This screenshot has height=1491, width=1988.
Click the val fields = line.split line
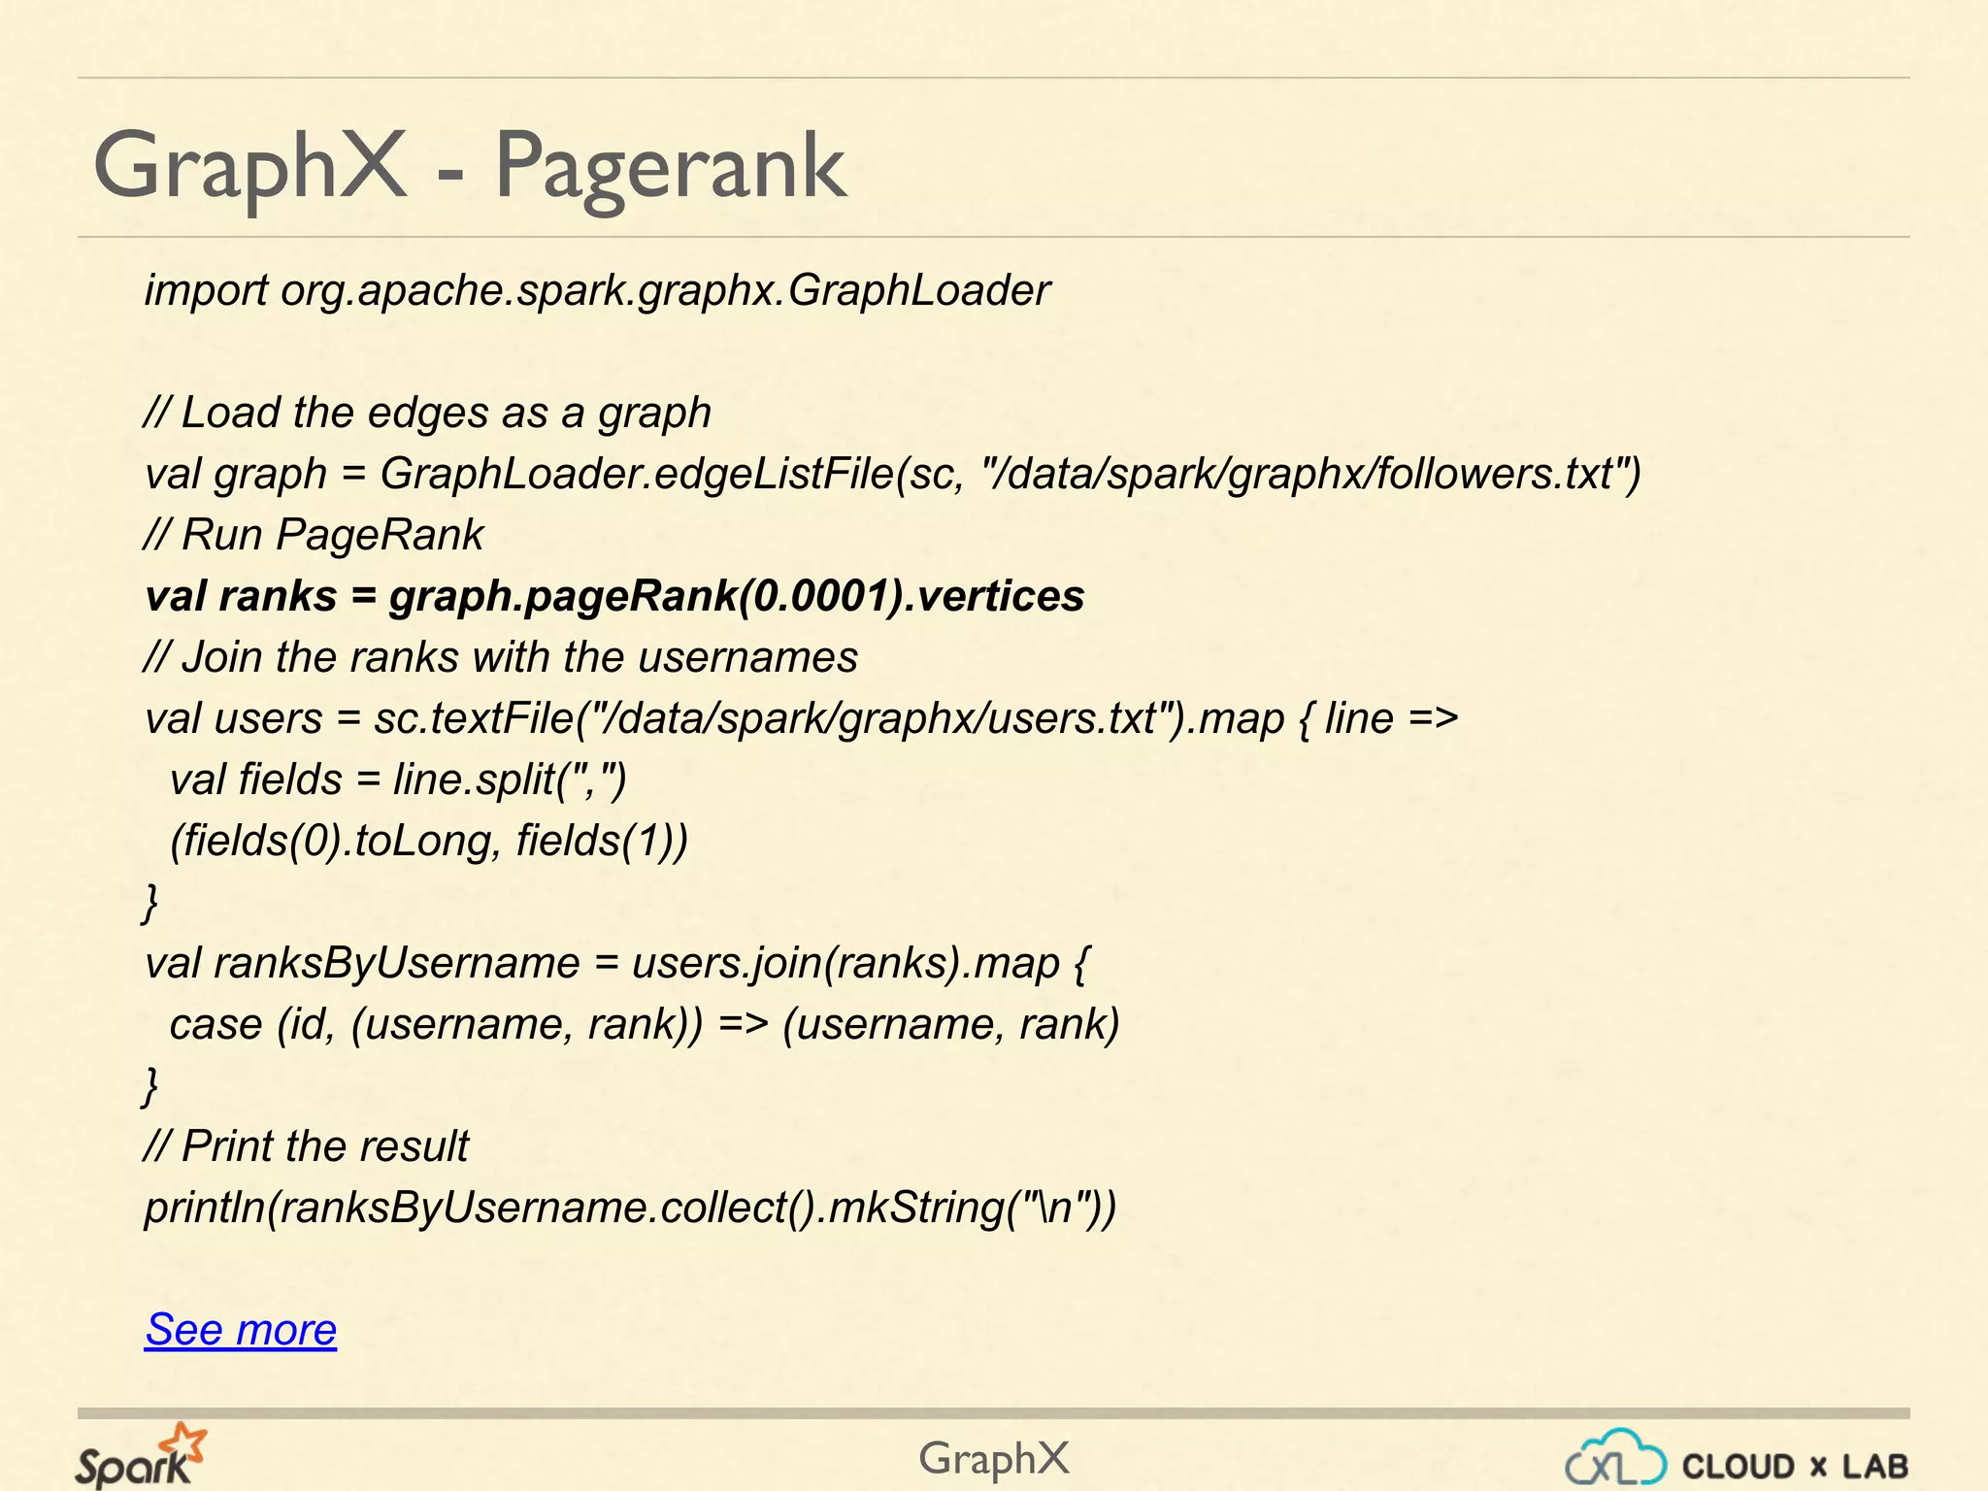tap(398, 780)
